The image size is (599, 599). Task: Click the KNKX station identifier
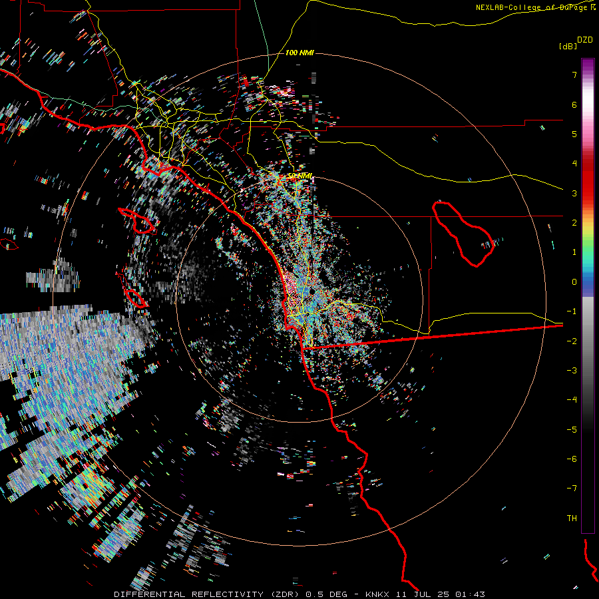click(377, 594)
